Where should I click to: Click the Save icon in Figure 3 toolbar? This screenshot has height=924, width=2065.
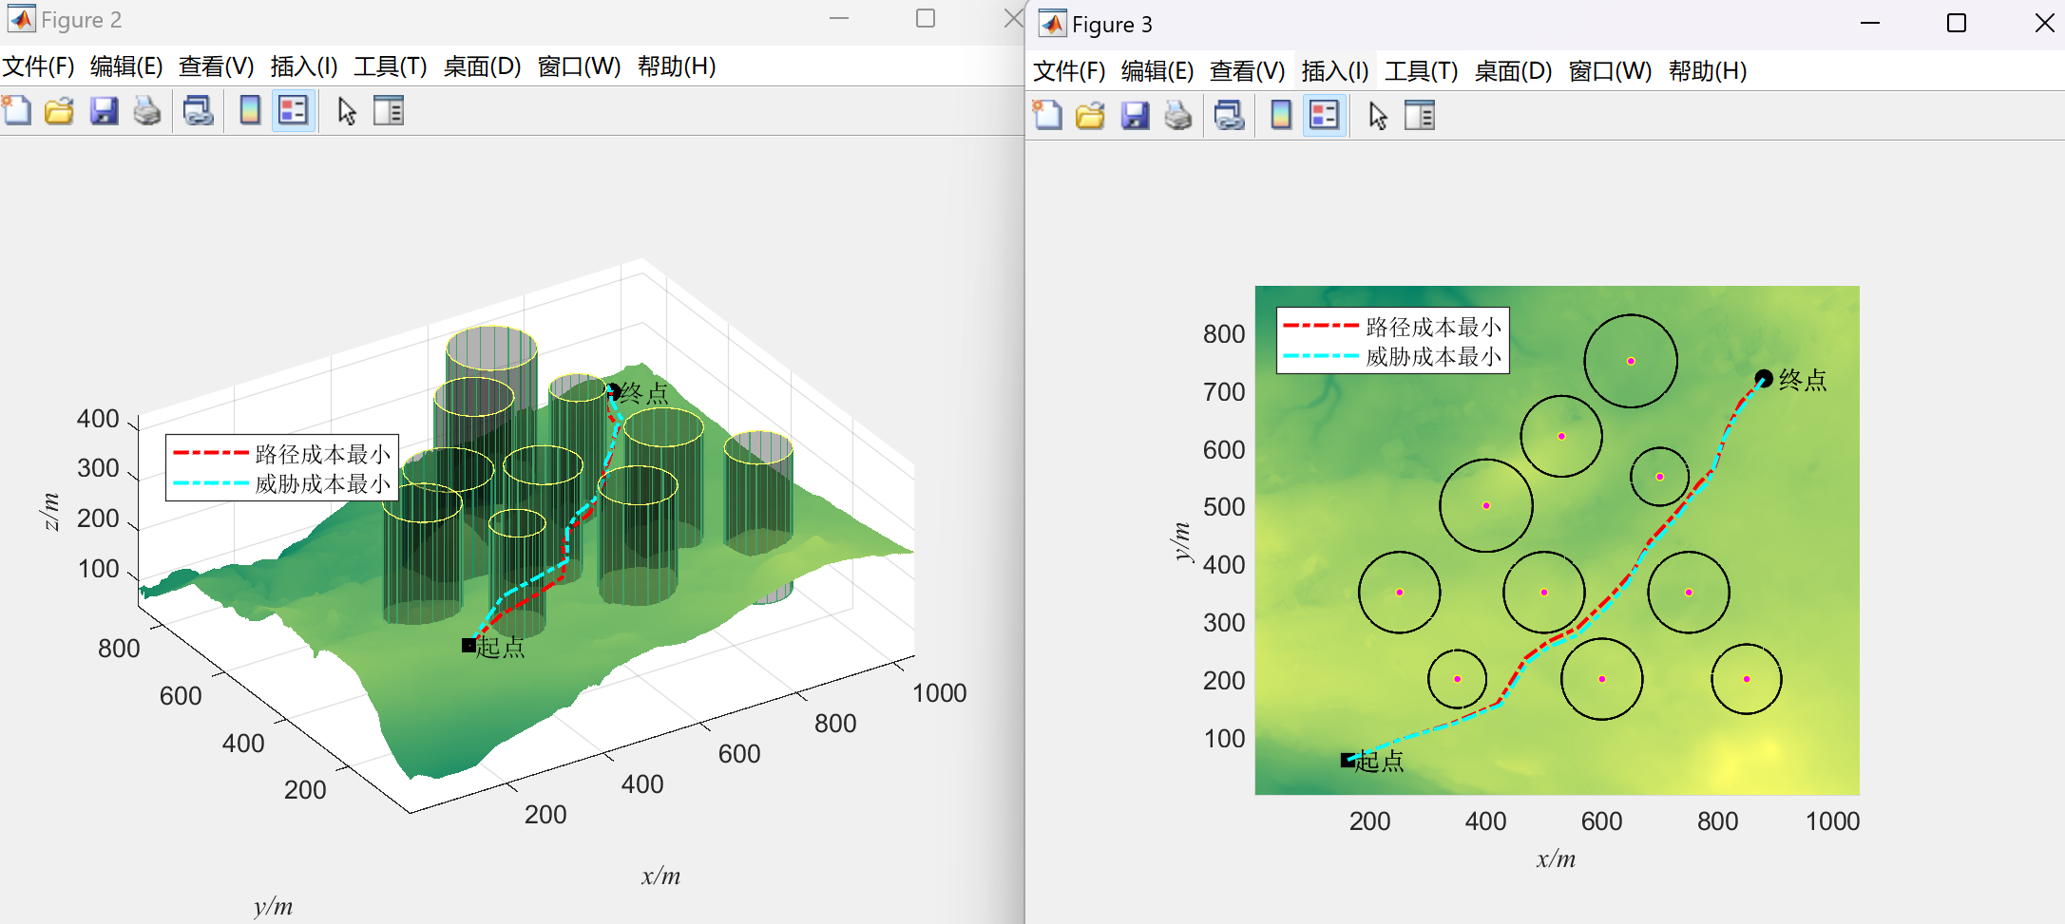click(1135, 116)
